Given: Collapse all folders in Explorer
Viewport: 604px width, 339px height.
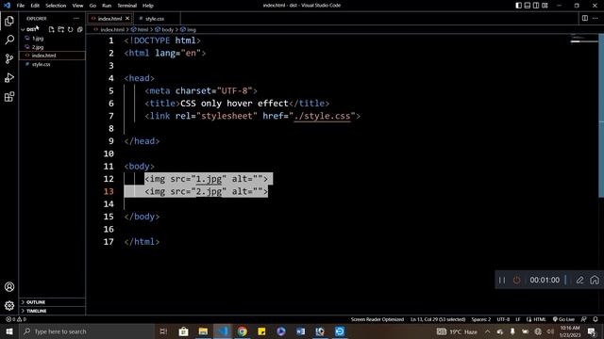Looking at the screenshot, I should 79,29.
